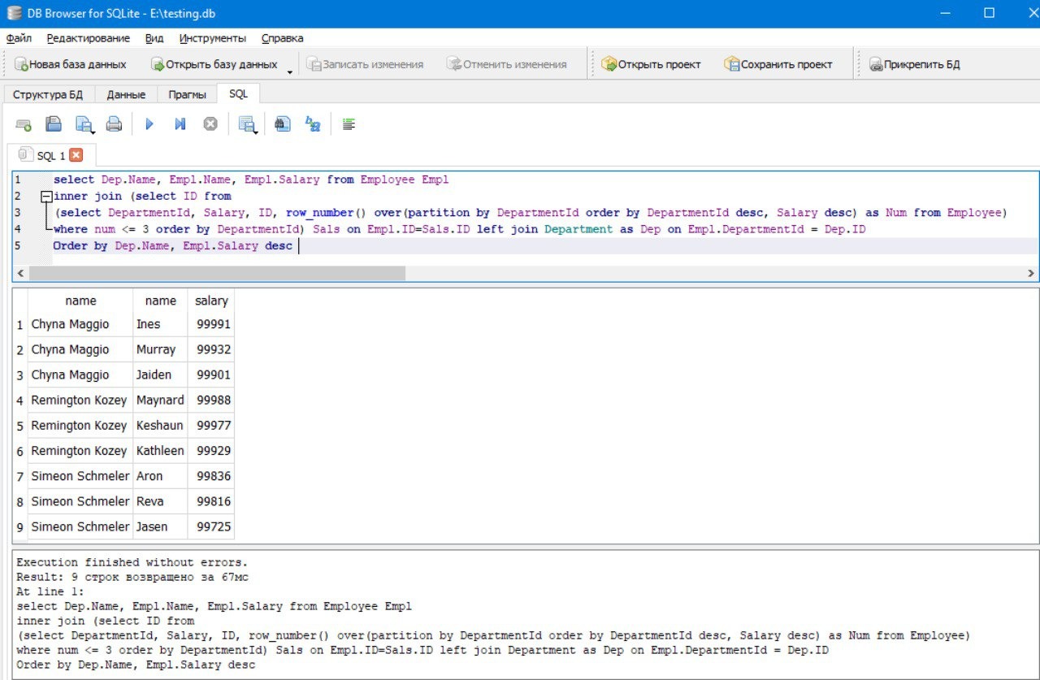Toggle comment for the current line
1040x680 pixels.
[349, 124]
